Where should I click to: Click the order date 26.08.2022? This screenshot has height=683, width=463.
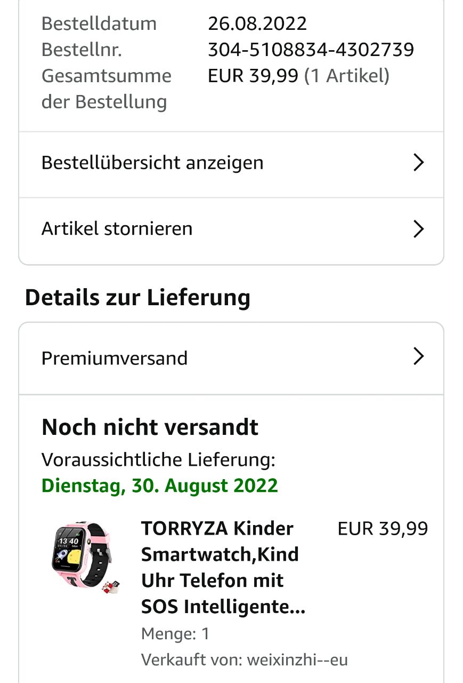(x=257, y=23)
